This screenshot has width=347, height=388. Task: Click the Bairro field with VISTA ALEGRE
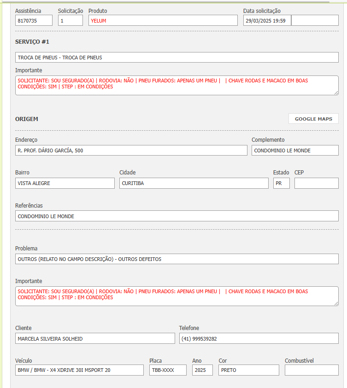tap(65, 183)
